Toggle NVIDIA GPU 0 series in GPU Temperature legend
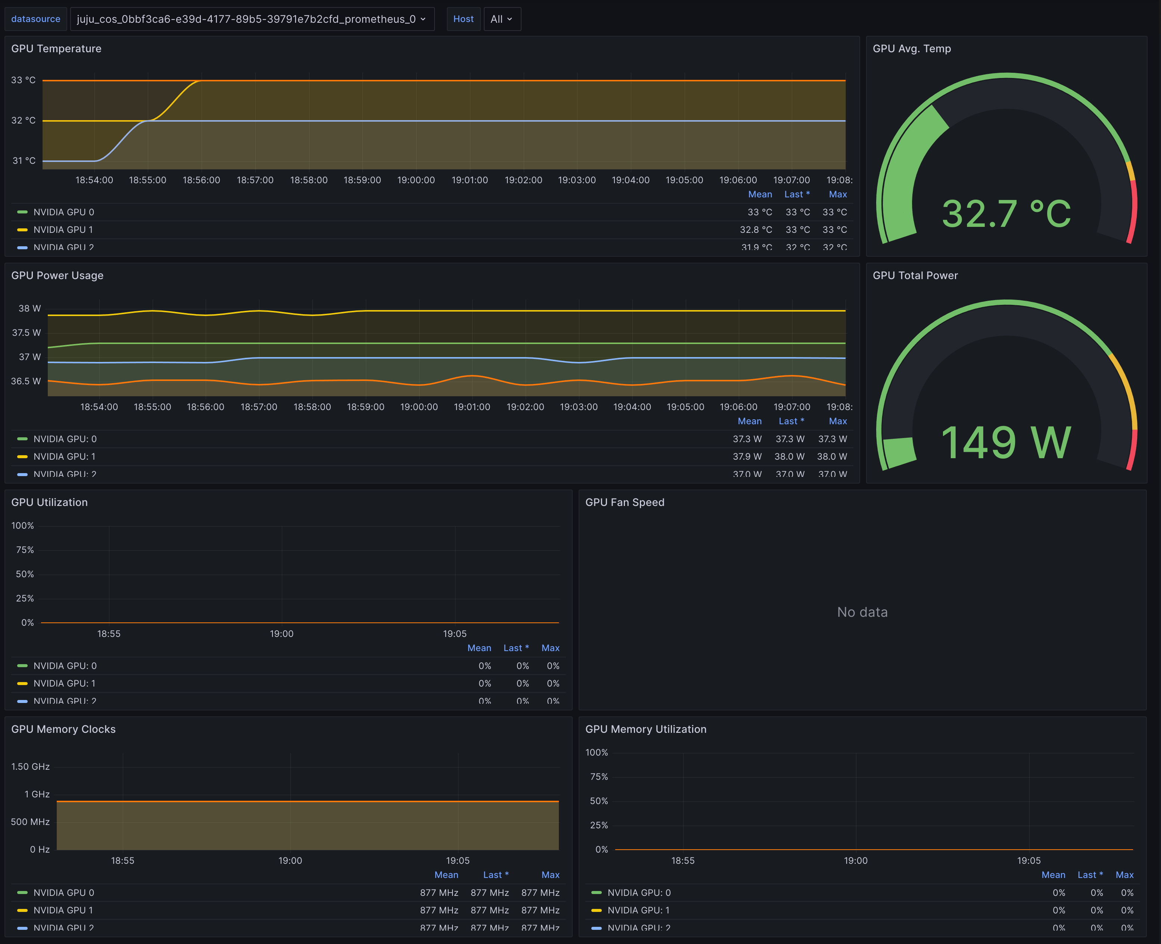This screenshot has height=944, width=1161. 64,212
